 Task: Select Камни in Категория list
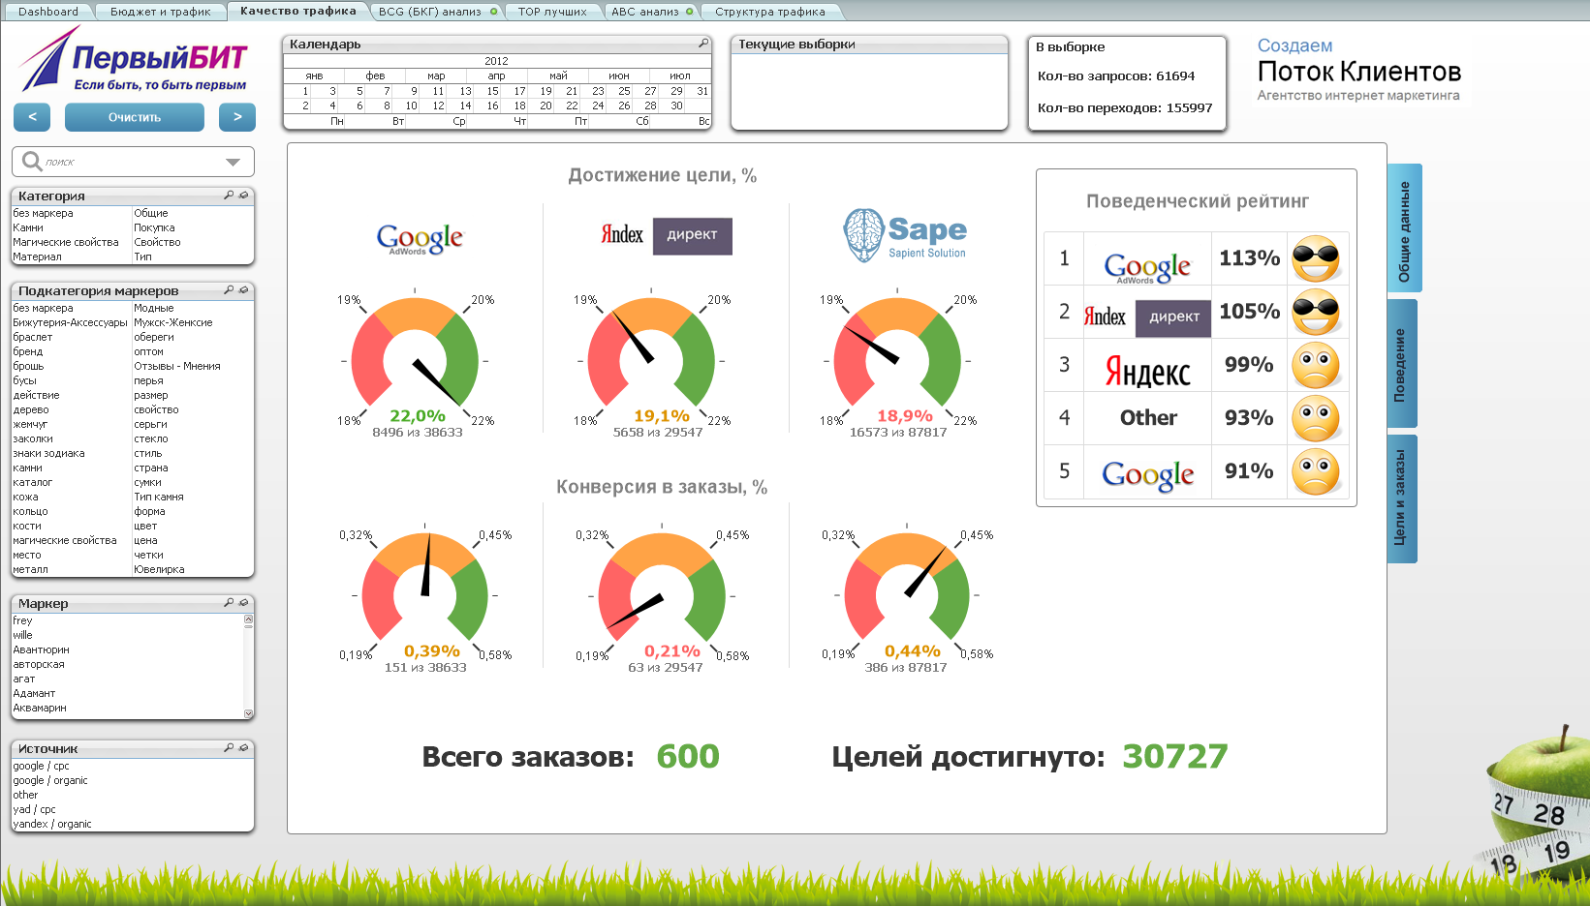tap(72, 227)
